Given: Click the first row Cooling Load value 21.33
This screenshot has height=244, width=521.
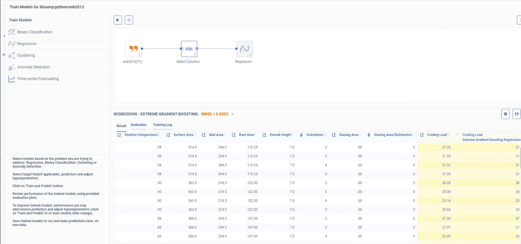Looking at the screenshot, I should point(446,147).
